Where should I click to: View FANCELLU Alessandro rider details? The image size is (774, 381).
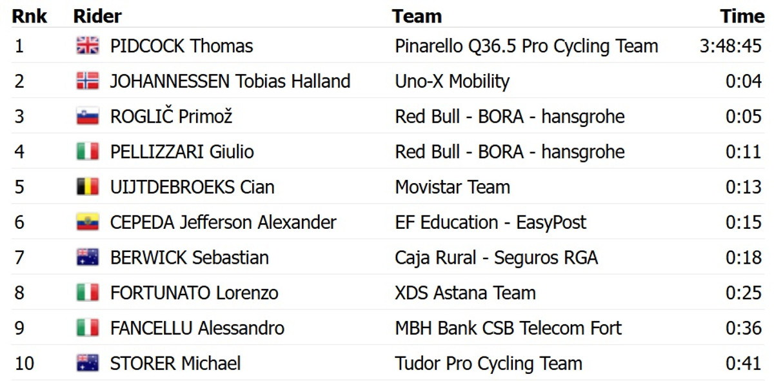point(197,328)
